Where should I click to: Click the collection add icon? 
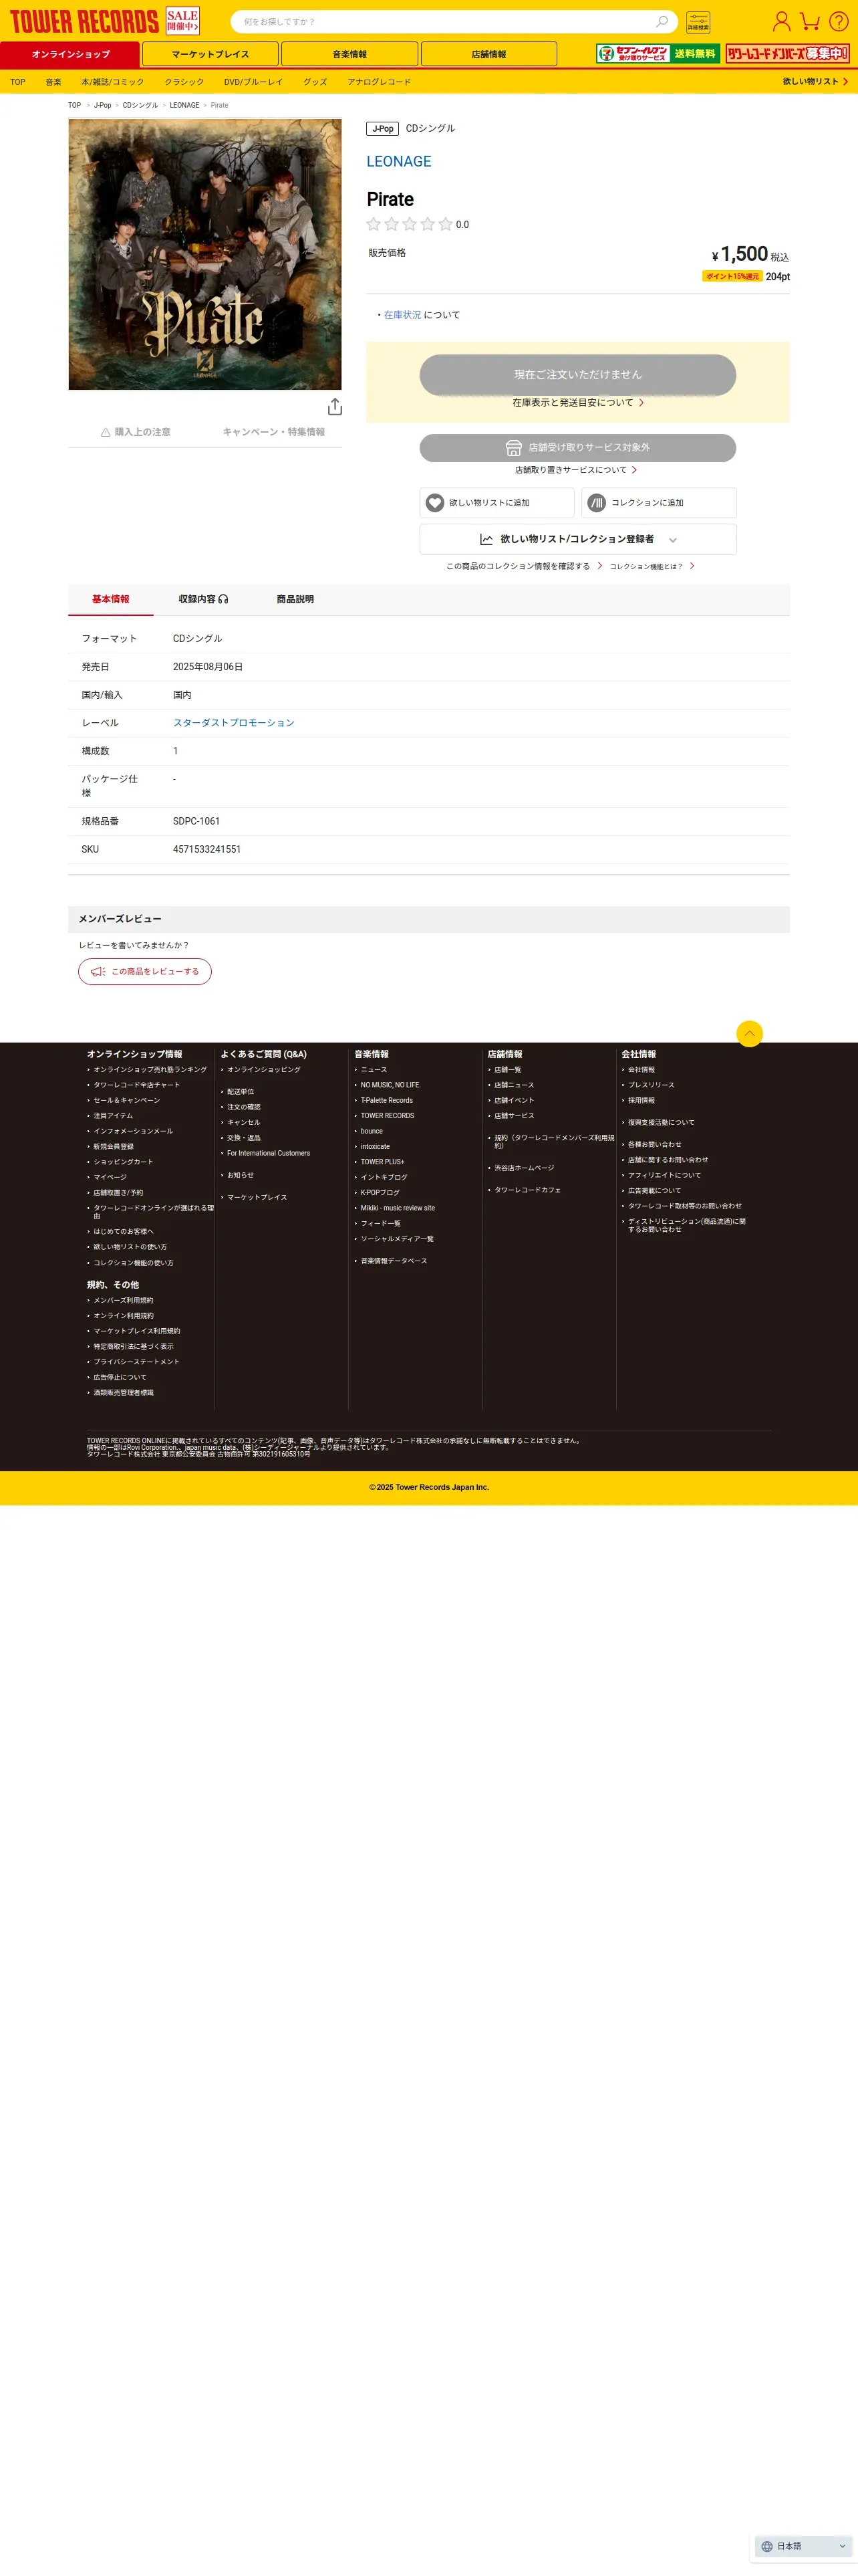pos(596,503)
